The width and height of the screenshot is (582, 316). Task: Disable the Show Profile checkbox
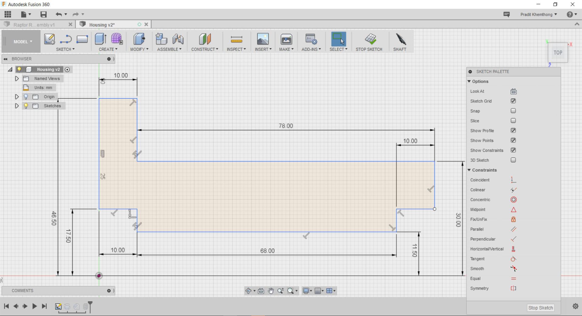(x=513, y=130)
